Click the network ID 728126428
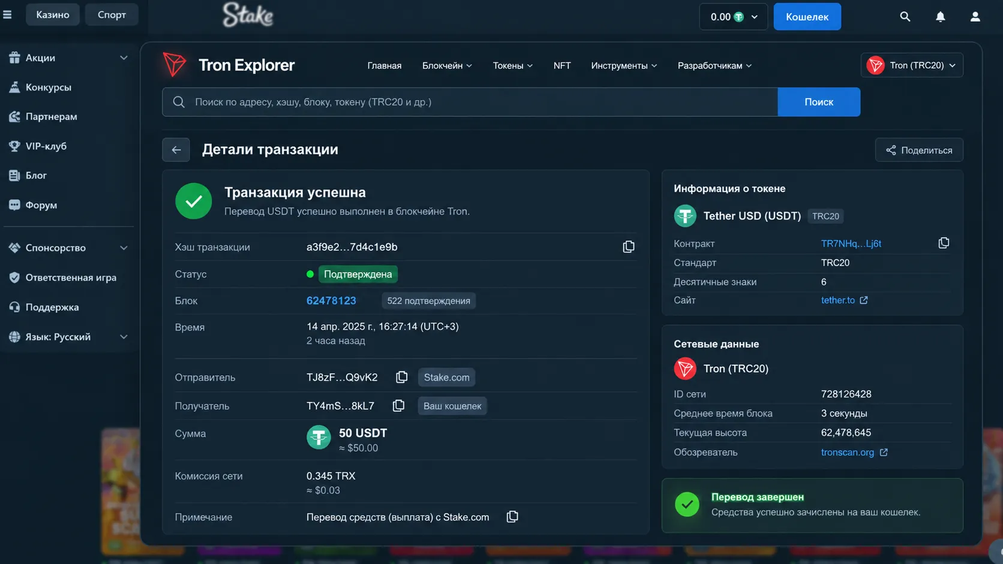1003x564 pixels. 846,394
